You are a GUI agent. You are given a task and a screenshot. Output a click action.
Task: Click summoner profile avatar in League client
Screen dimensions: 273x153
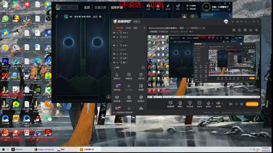206,7
